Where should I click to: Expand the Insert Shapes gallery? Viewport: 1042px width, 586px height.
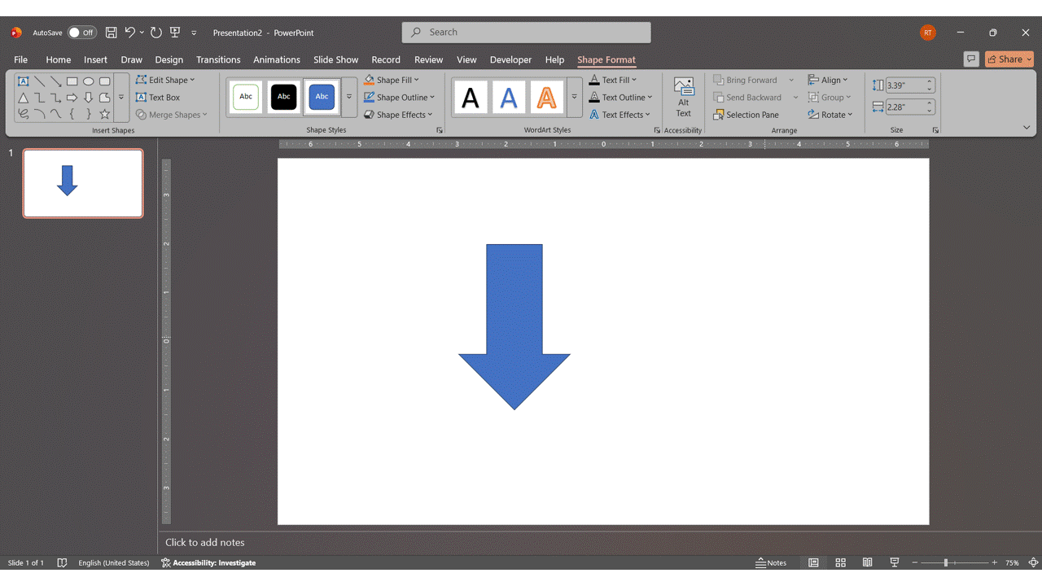121,98
